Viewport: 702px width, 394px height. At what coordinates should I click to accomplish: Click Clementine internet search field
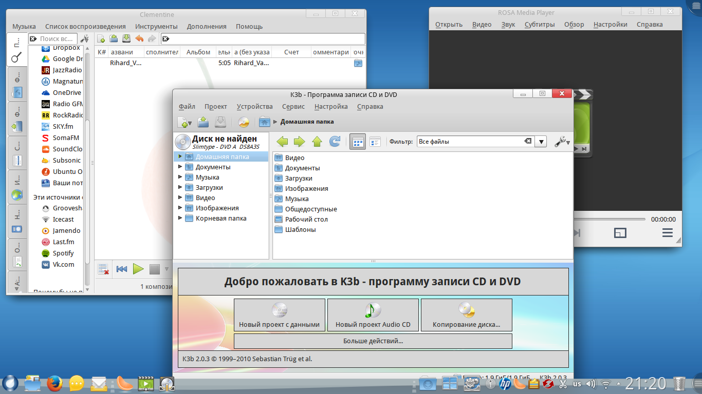point(53,38)
